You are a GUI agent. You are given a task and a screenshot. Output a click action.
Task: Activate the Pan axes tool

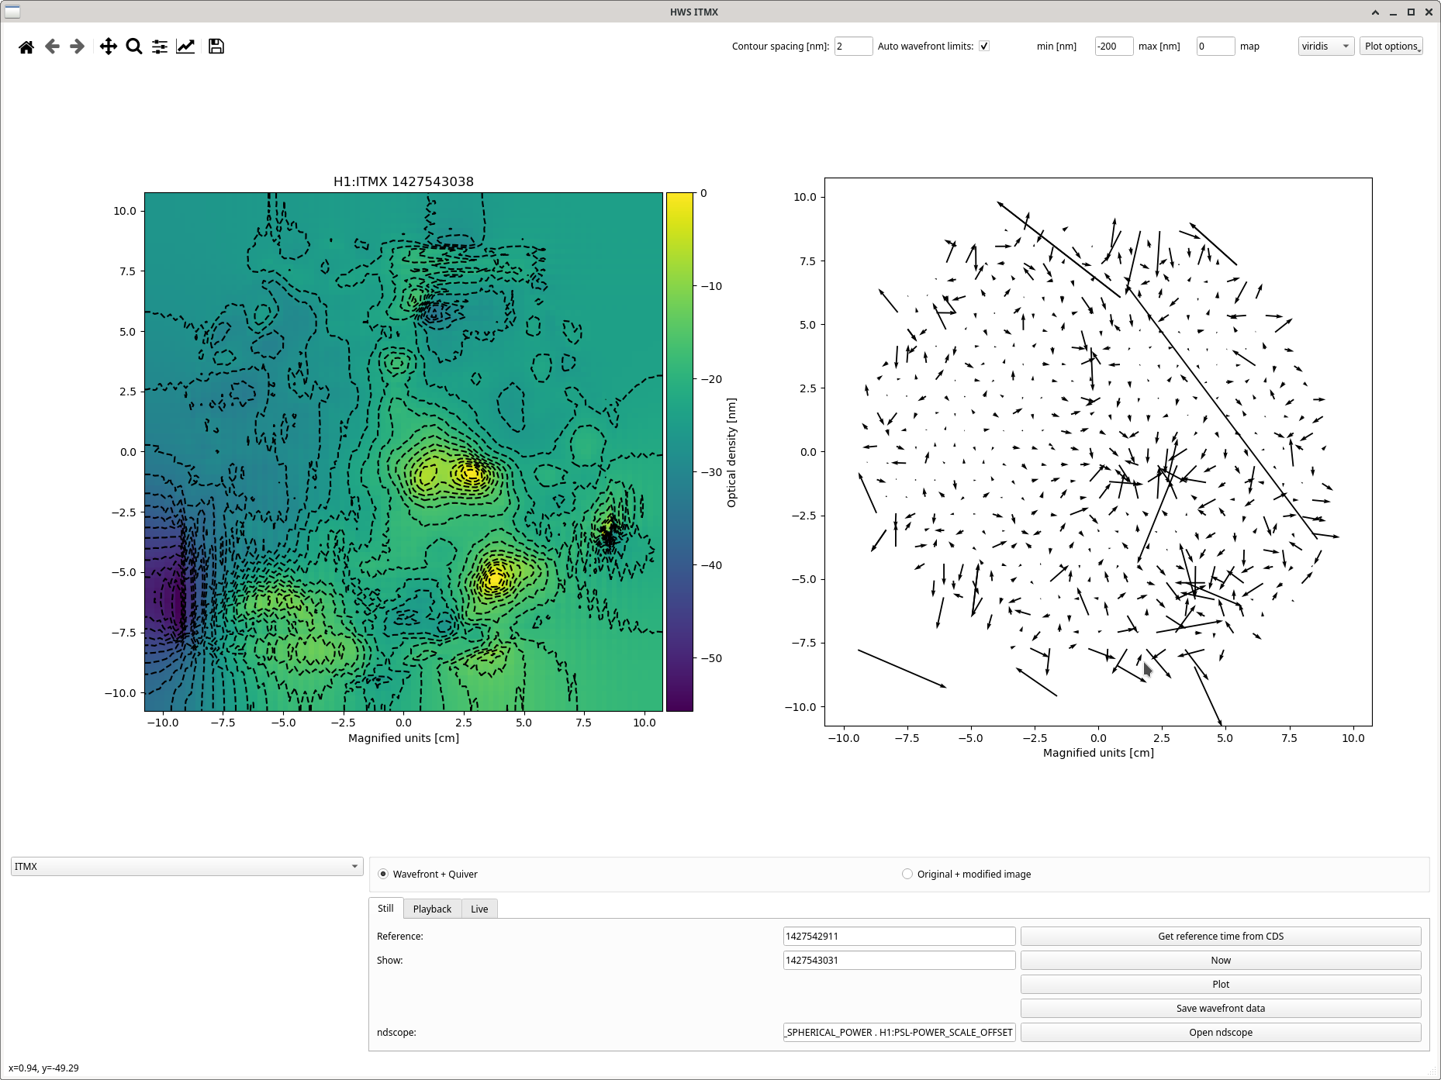point(109,47)
